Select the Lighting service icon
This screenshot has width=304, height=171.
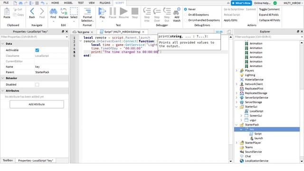pyautogui.click(x=242, y=75)
